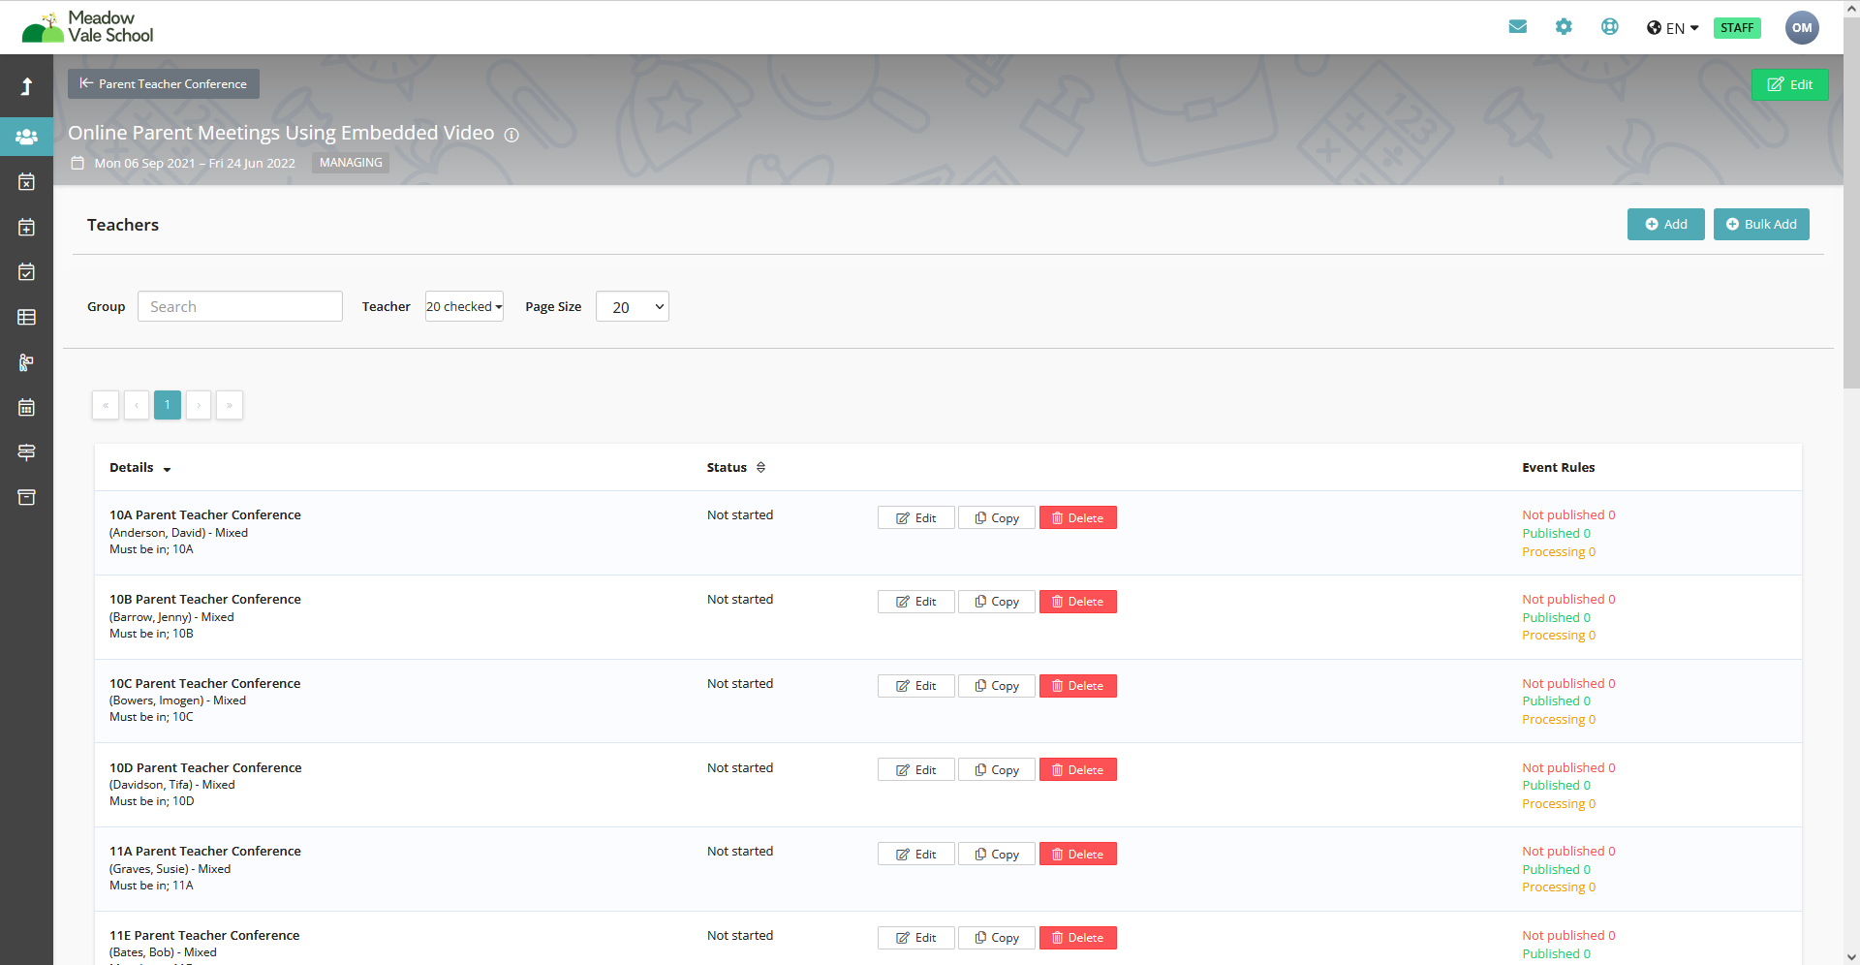Image resolution: width=1860 pixels, height=965 pixels.
Task: Open the EN language dropdown
Action: [x=1673, y=28]
